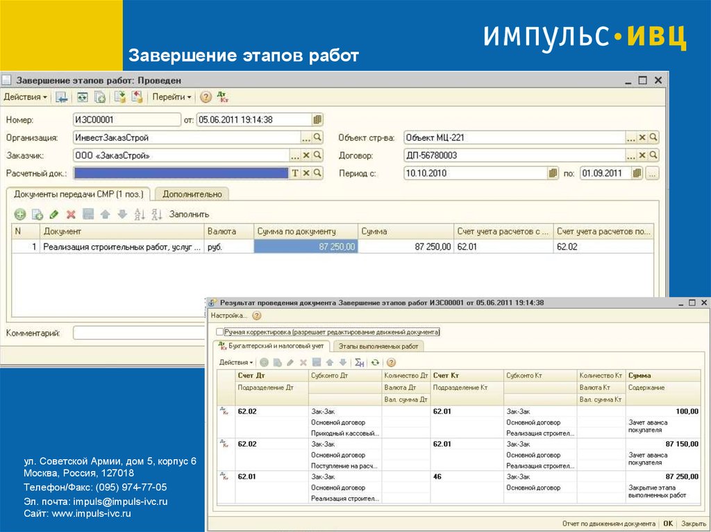Click the red delete row icon
This screenshot has width=711, height=532.
(71, 214)
